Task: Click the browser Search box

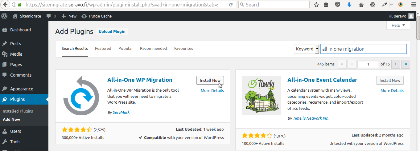Action: point(274,5)
